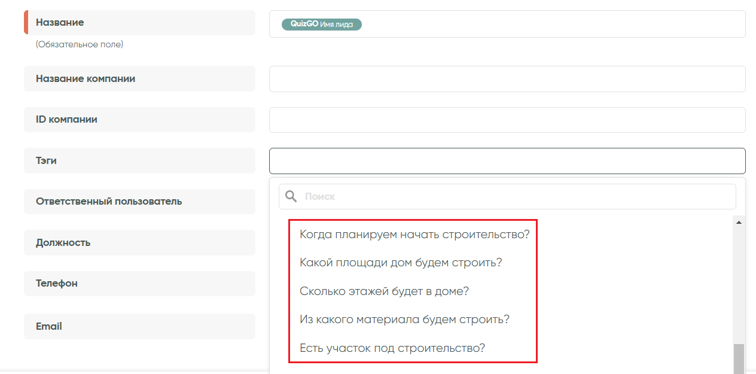The width and height of the screenshot is (756, 374).
Task: Click the Название компании input field
Action: 507,79
